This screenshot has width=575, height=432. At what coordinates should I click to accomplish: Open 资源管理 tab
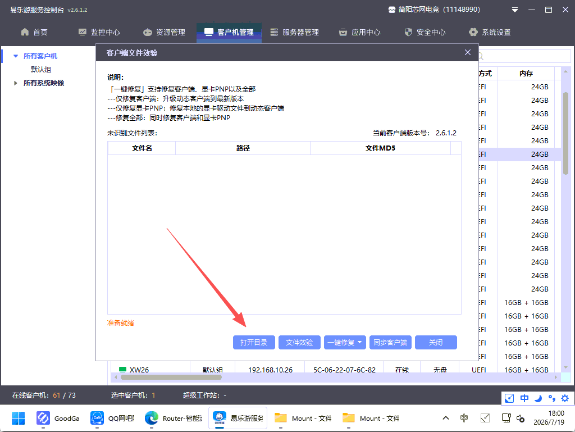click(x=164, y=32)
